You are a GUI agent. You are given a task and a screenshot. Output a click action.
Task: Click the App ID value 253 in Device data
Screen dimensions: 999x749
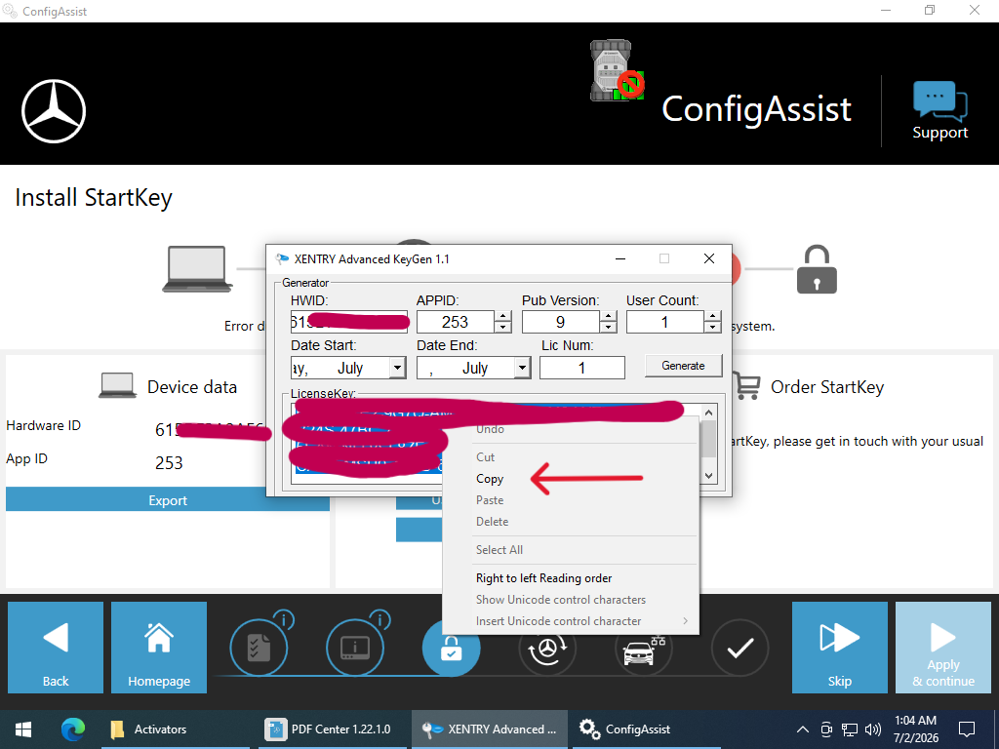coord(169,463)
